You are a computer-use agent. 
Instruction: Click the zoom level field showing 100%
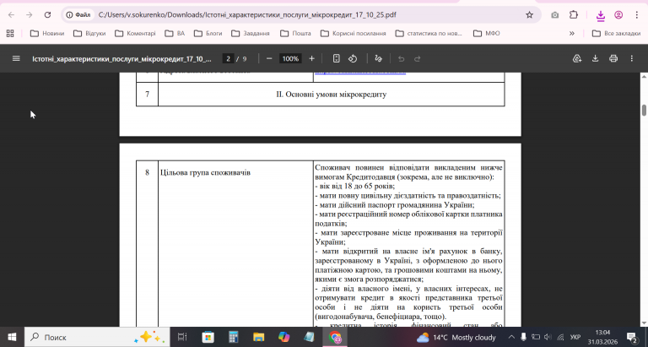coord(290,59)
